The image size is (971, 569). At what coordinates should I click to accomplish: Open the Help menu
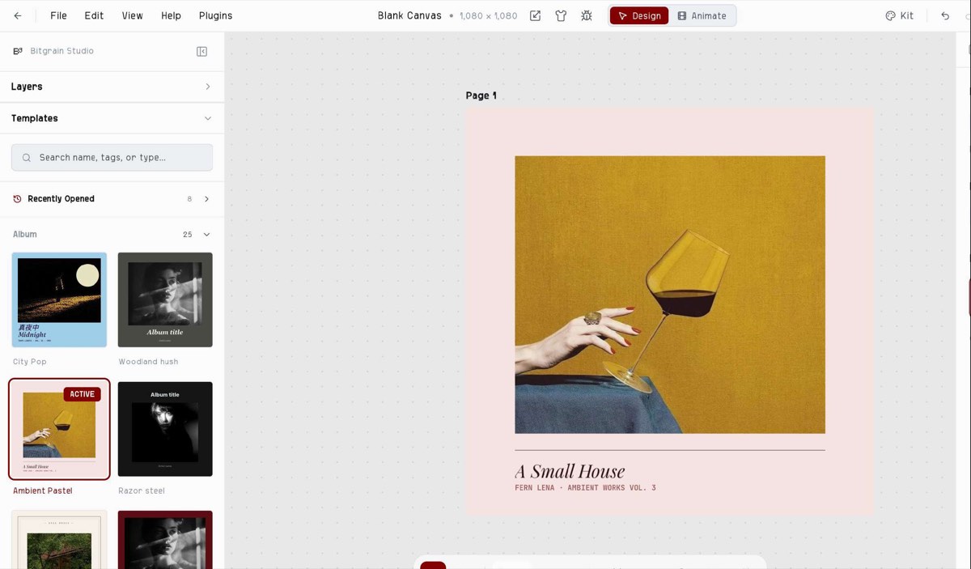(x=171, y=15)
